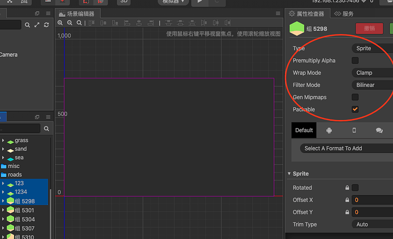Click search icon in hierarchy panel
393x239 pixels.
(x=27, y=25)
